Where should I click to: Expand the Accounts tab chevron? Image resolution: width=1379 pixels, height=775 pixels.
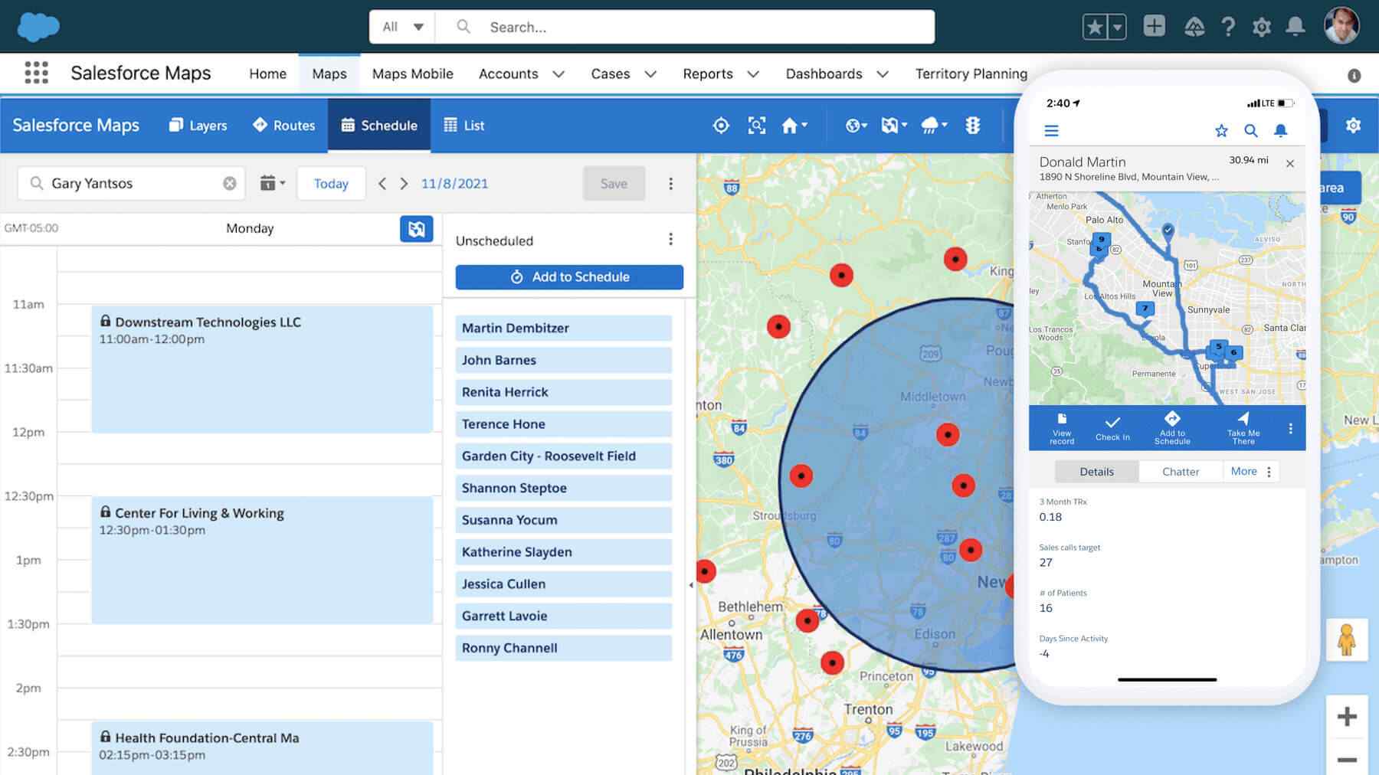click(x=558, y=74)
